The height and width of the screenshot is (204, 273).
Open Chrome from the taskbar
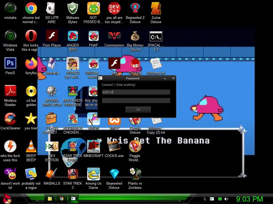[62, 199]
